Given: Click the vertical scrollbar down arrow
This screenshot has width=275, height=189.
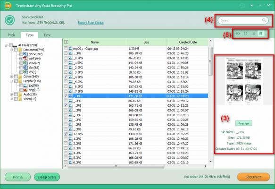Looking at the screenshot, I should click(211, 162).
